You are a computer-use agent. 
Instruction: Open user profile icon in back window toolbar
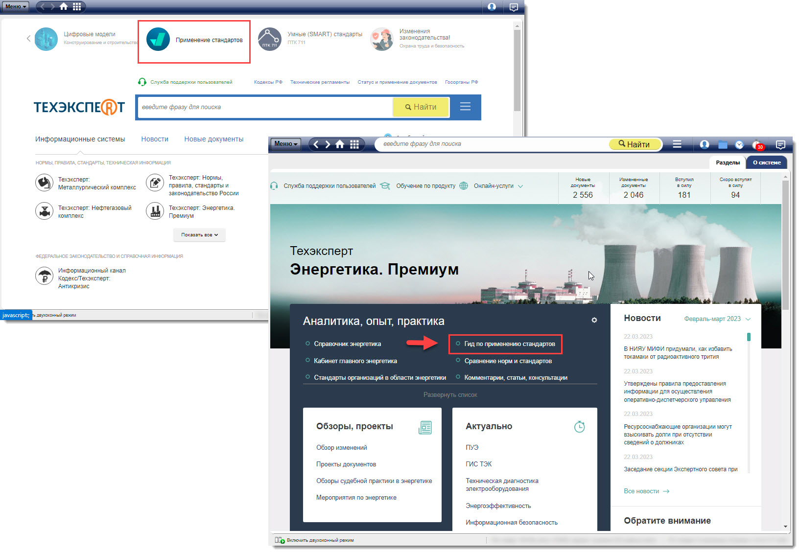click(x=492, y=6)
